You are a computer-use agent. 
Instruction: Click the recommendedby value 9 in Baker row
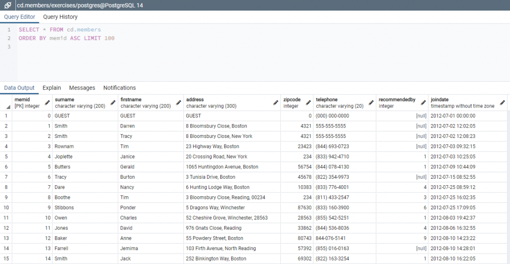click(402, 238)
